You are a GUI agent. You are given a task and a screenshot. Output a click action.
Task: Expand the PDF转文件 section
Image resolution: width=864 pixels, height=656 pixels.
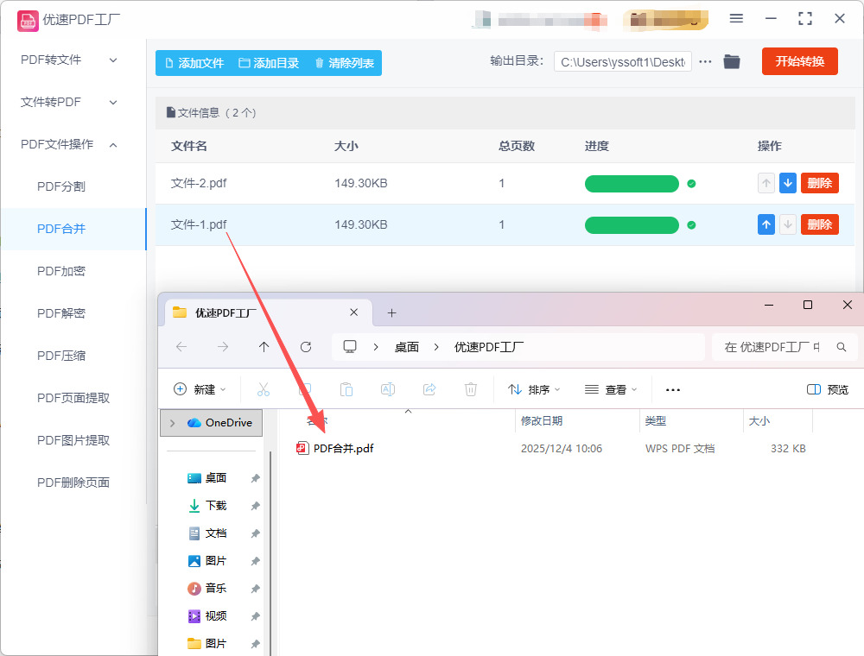[113, 60]
